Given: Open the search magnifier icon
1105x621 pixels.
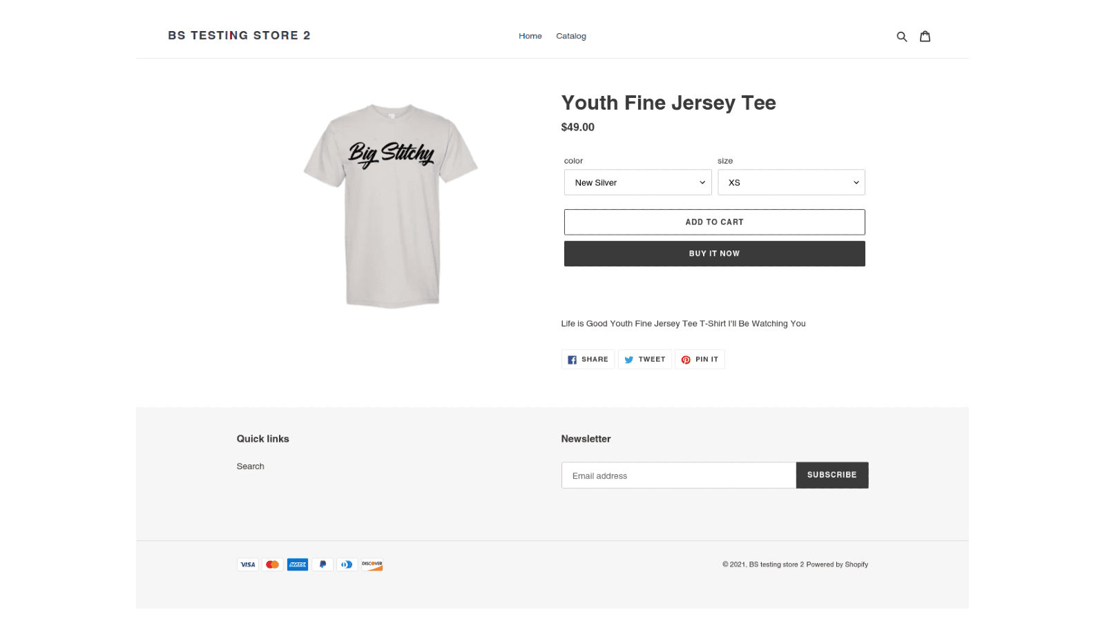Looking at the screenshot, I should [x=902, y=35].
